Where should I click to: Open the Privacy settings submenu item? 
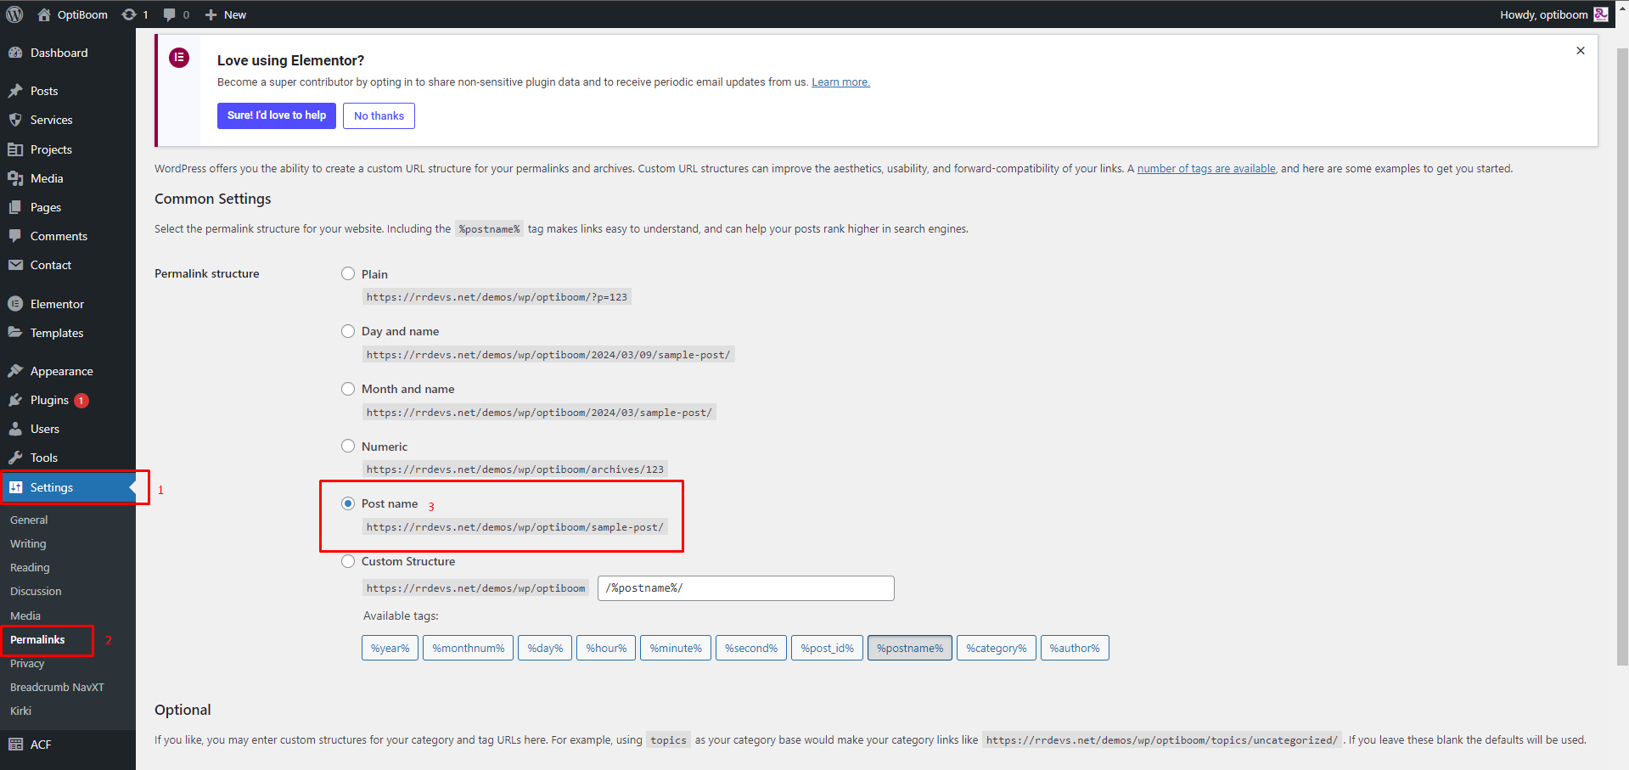tap(27, 663)
